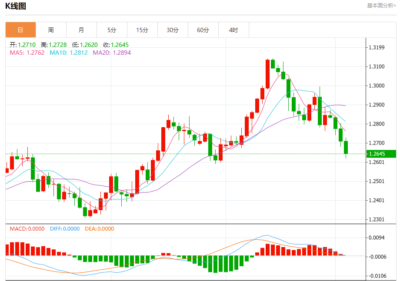Click the 1.2700 price axis label
This screenshot has width=400, height=281.
(x=377, y=143)
